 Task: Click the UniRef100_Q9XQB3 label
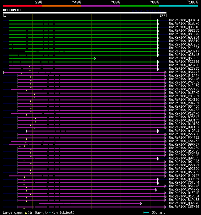pos(184,159)
